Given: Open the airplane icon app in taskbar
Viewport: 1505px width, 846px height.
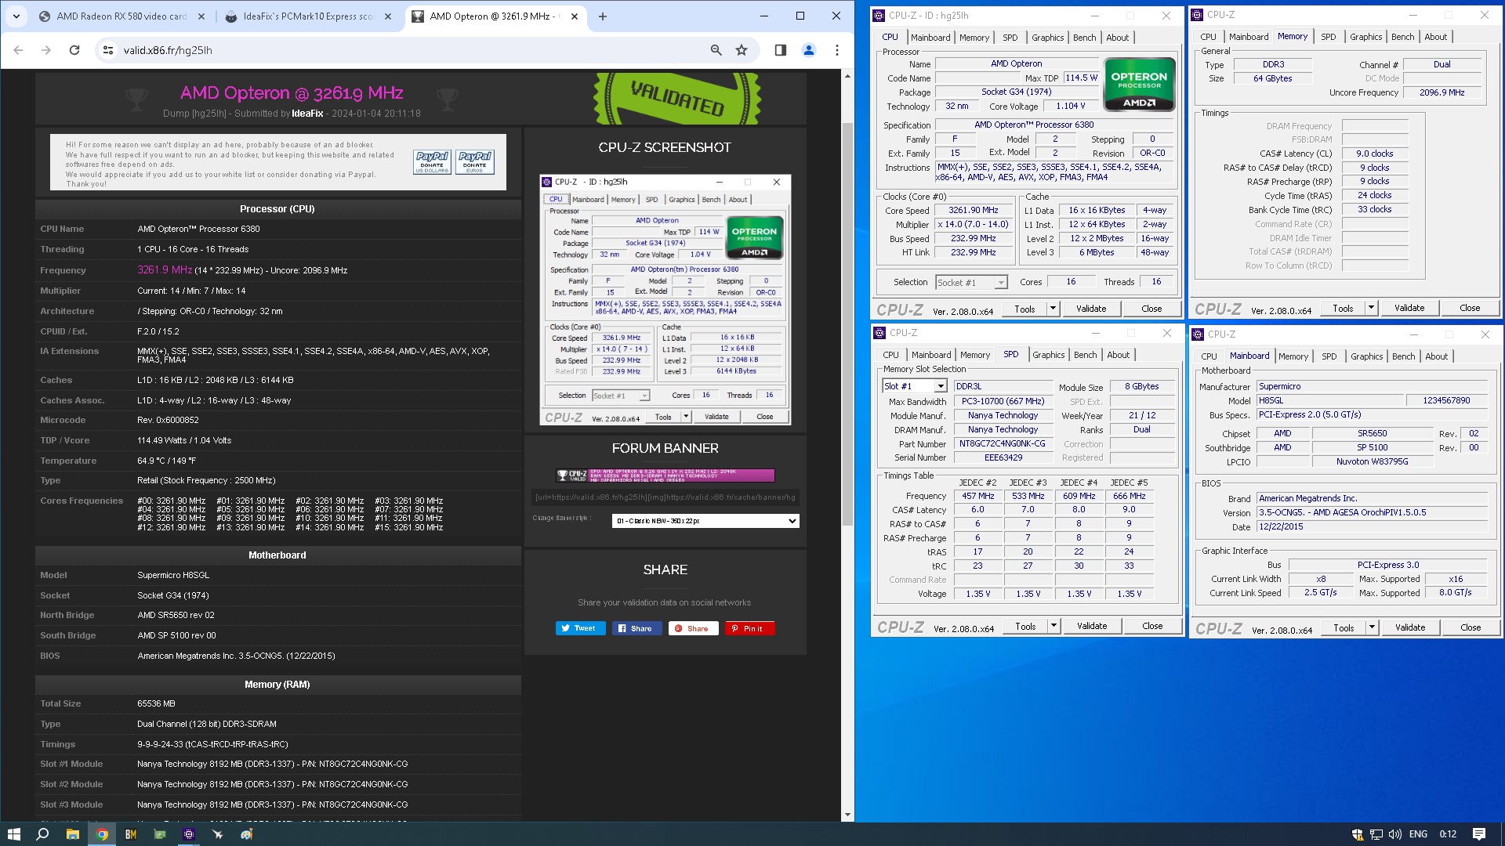Looking at the screenshot, I should (218, 833).
